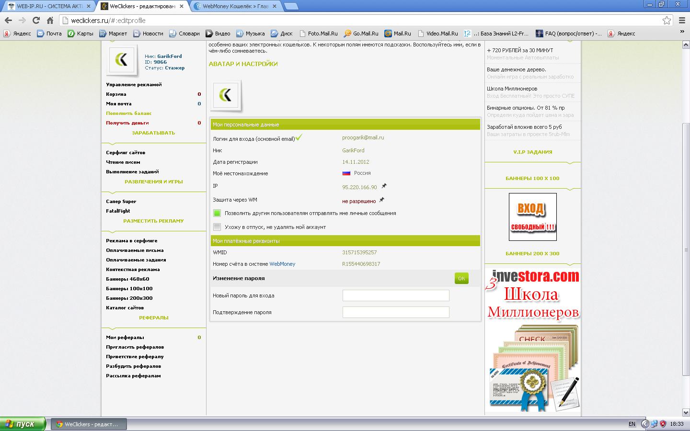This screenshot has height=431, width=690.
Task: Click the pin icon next to IP address
Action: pyautogui.click(x=384, y=186)
